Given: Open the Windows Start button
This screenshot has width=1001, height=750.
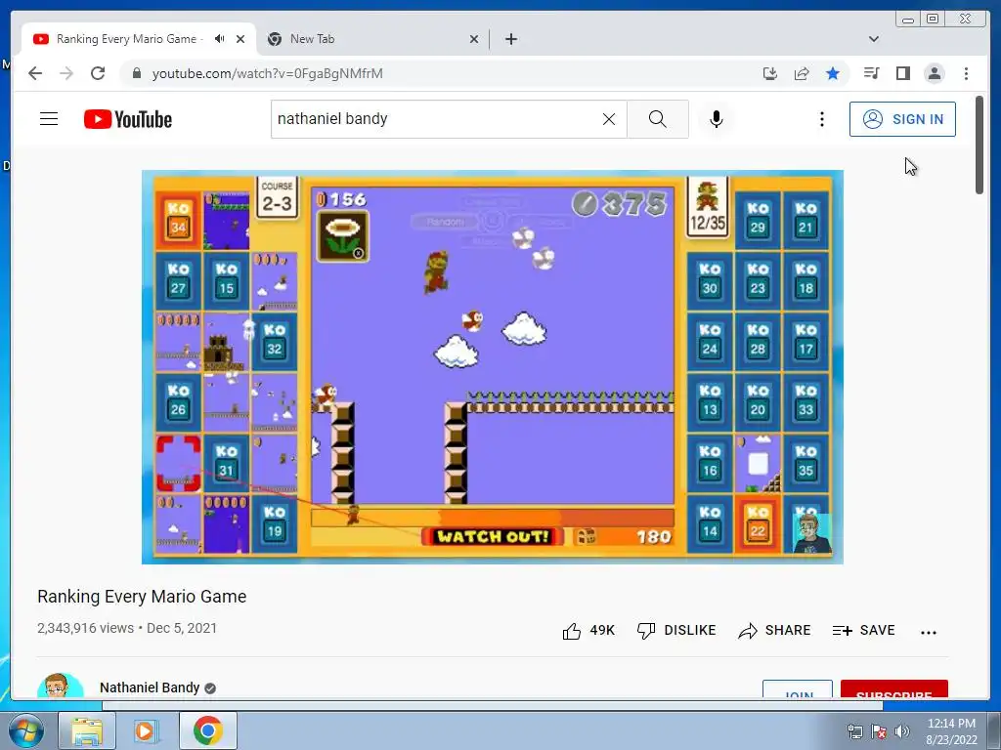Looking at the screenshot, I should point(24,730).
